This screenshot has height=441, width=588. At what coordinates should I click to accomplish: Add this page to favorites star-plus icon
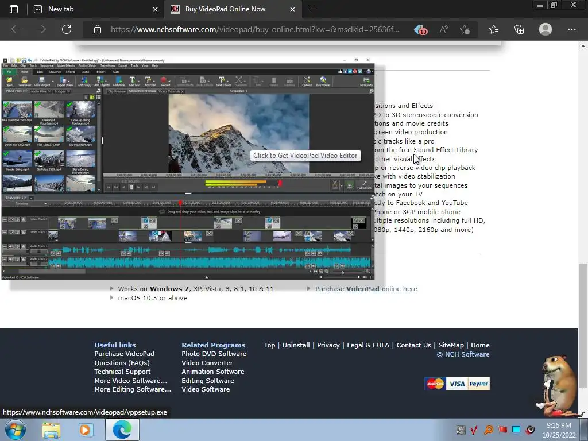coord(465,29)
